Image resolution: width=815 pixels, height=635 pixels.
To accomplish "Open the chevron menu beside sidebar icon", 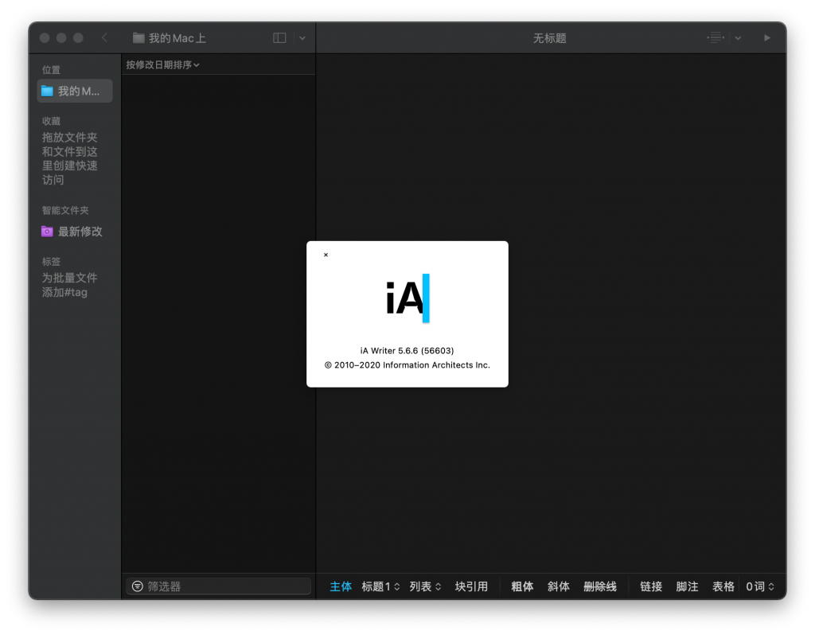I will [302, 38].
